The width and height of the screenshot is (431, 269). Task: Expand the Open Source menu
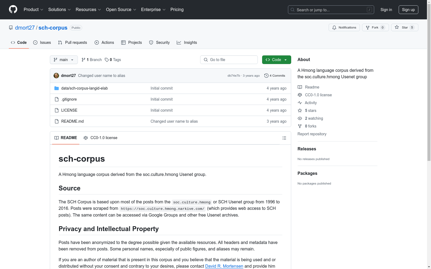click(x=121, y=10)
